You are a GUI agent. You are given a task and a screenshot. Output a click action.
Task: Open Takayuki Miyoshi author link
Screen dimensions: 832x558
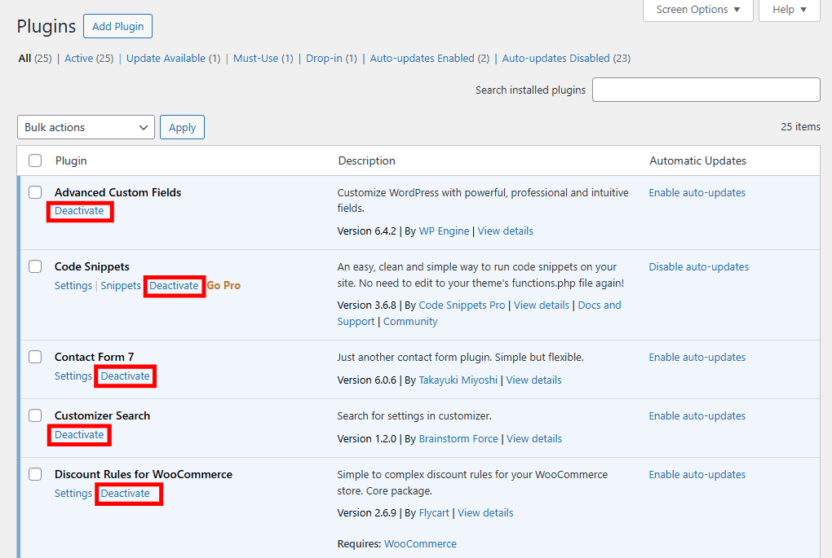[458, 380]
